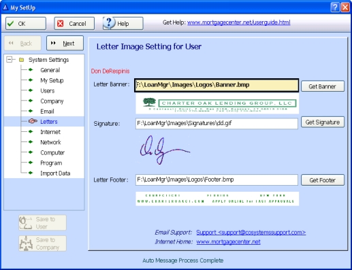The height and width of the screenshot is (270, 352).
Task: Click the title bar question mark help button
Action: (x=335, y=7)
